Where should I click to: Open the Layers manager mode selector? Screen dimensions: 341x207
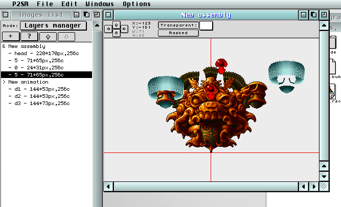pos(53,25)
